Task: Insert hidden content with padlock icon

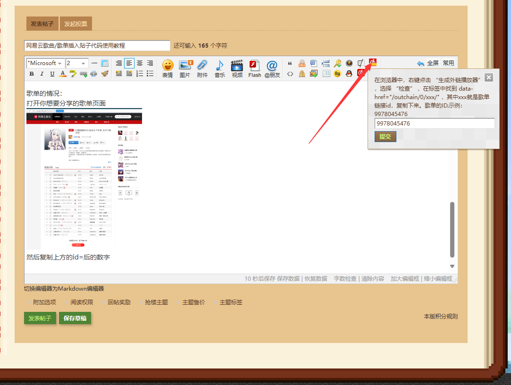Action: point(302,74)
